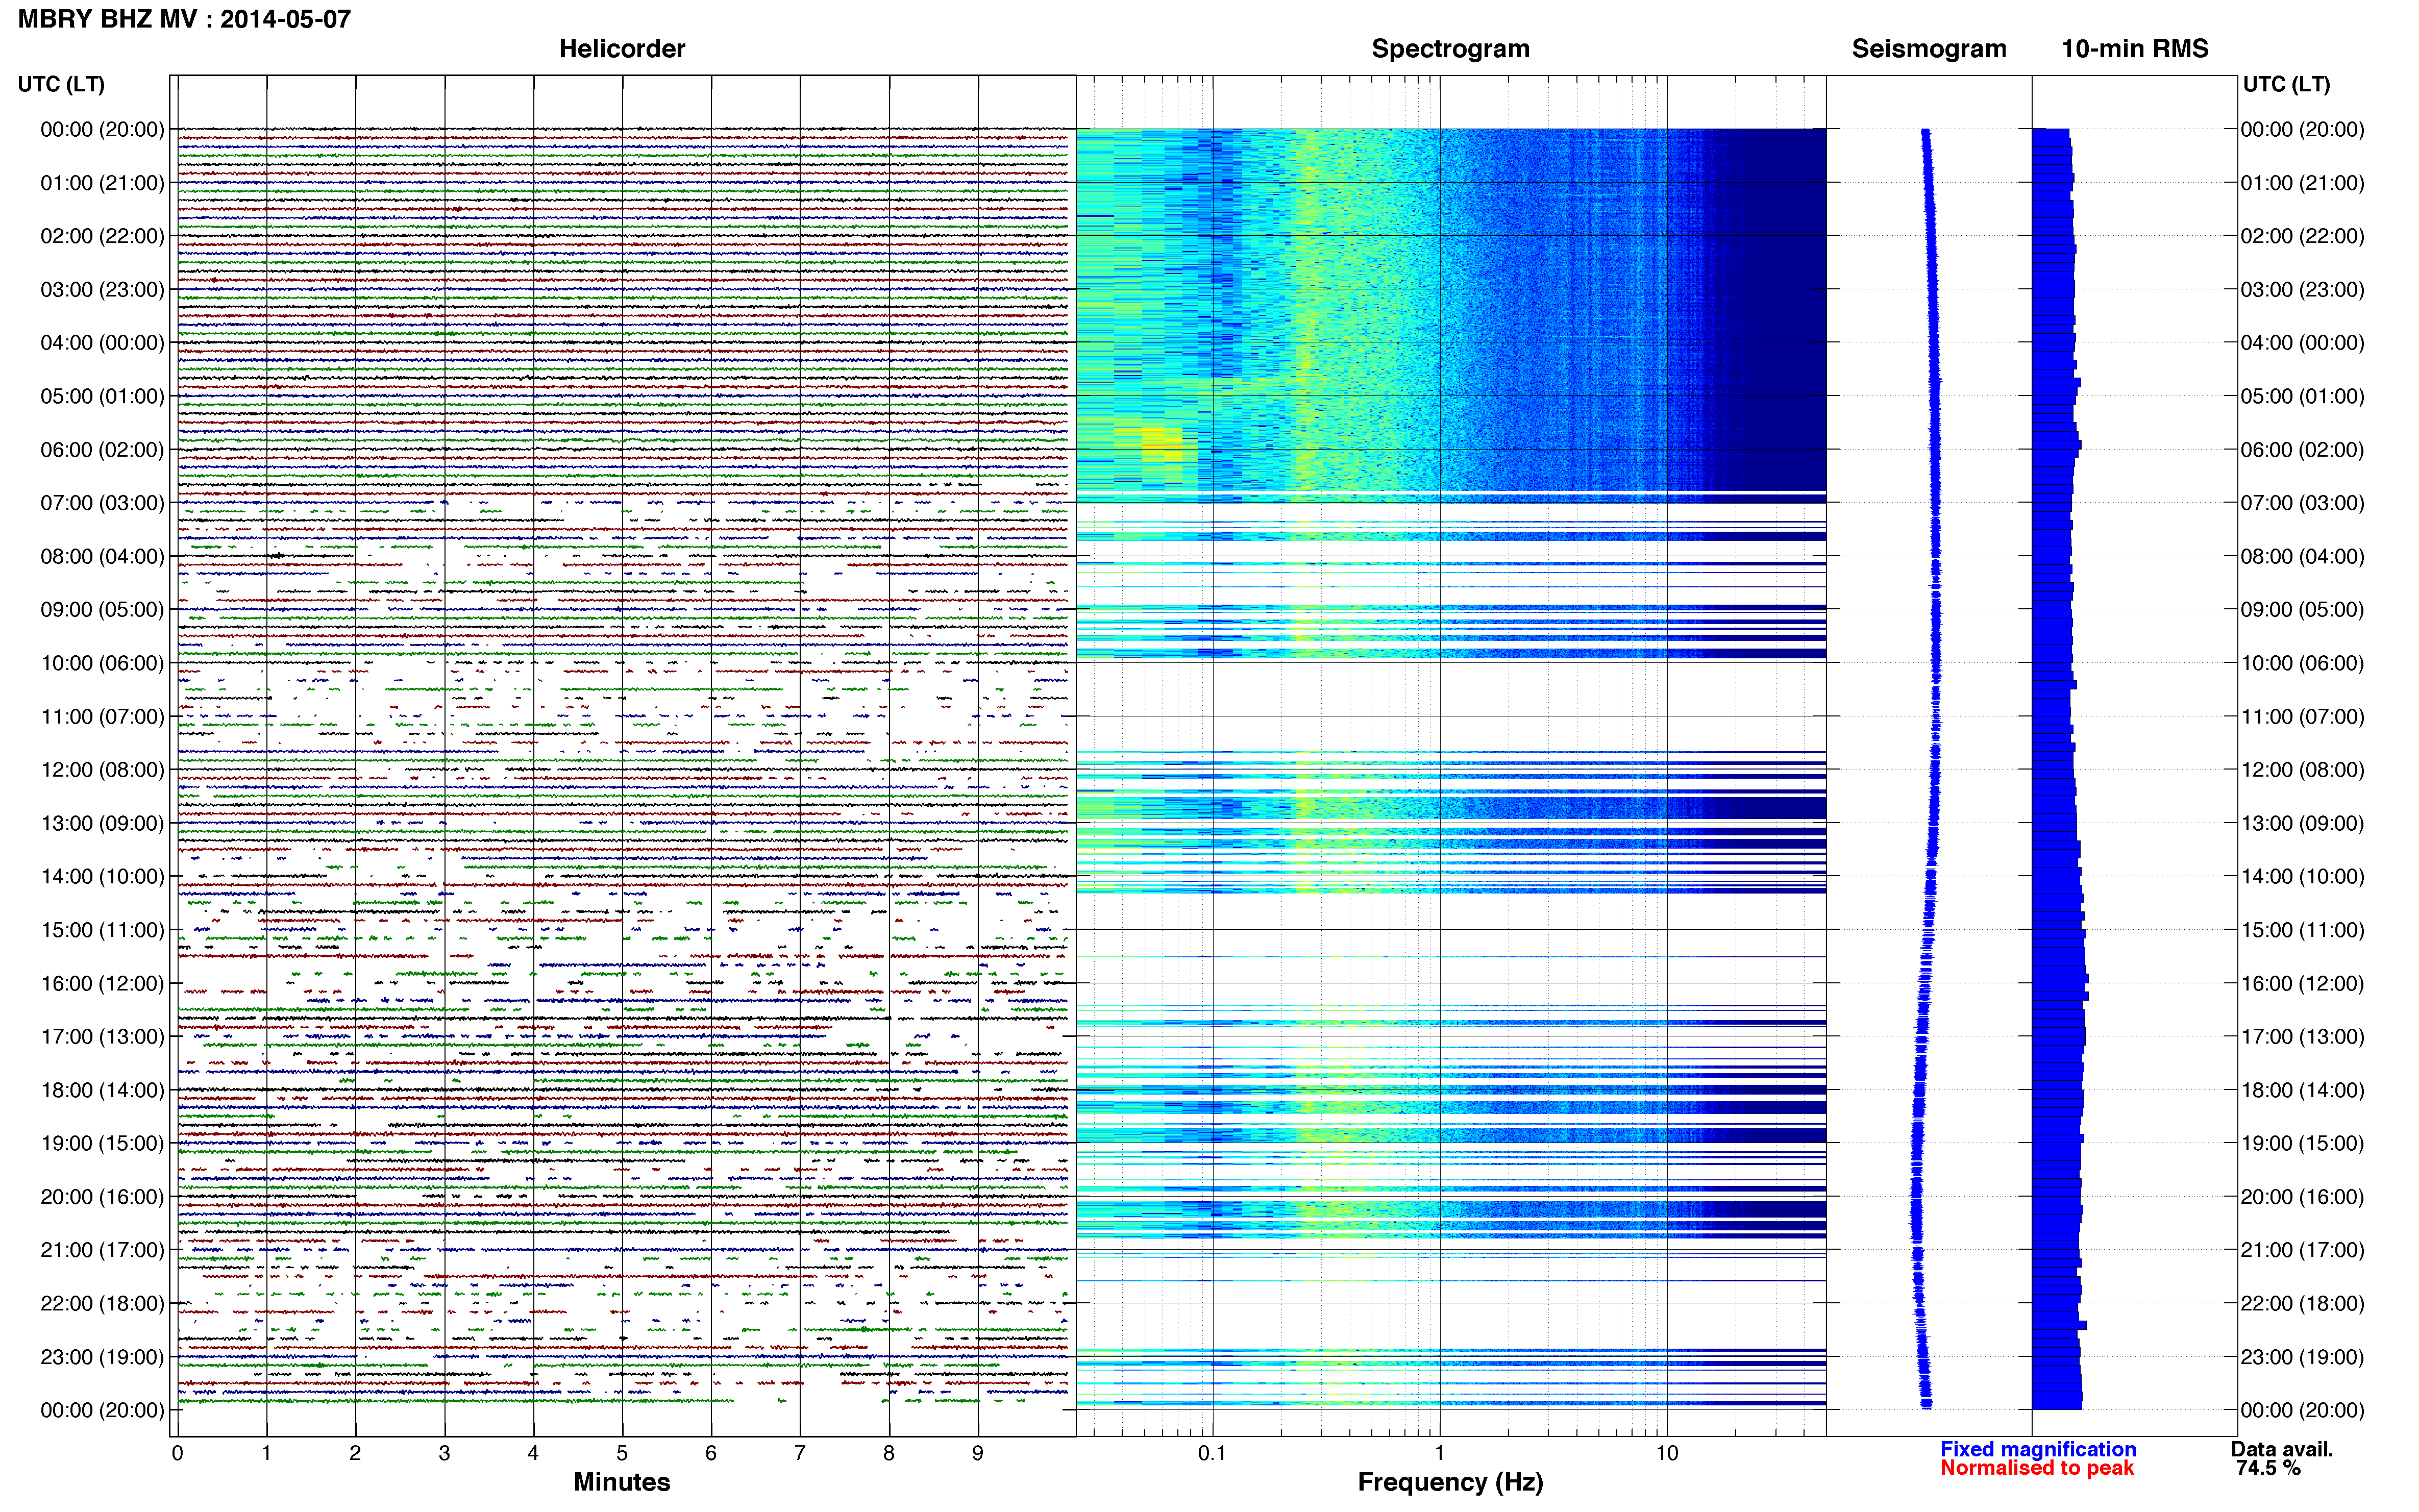Click the Frequency (Hz) axis label
The width and height of the screenshot is (2419, 1512).
pos(1450,1481)
